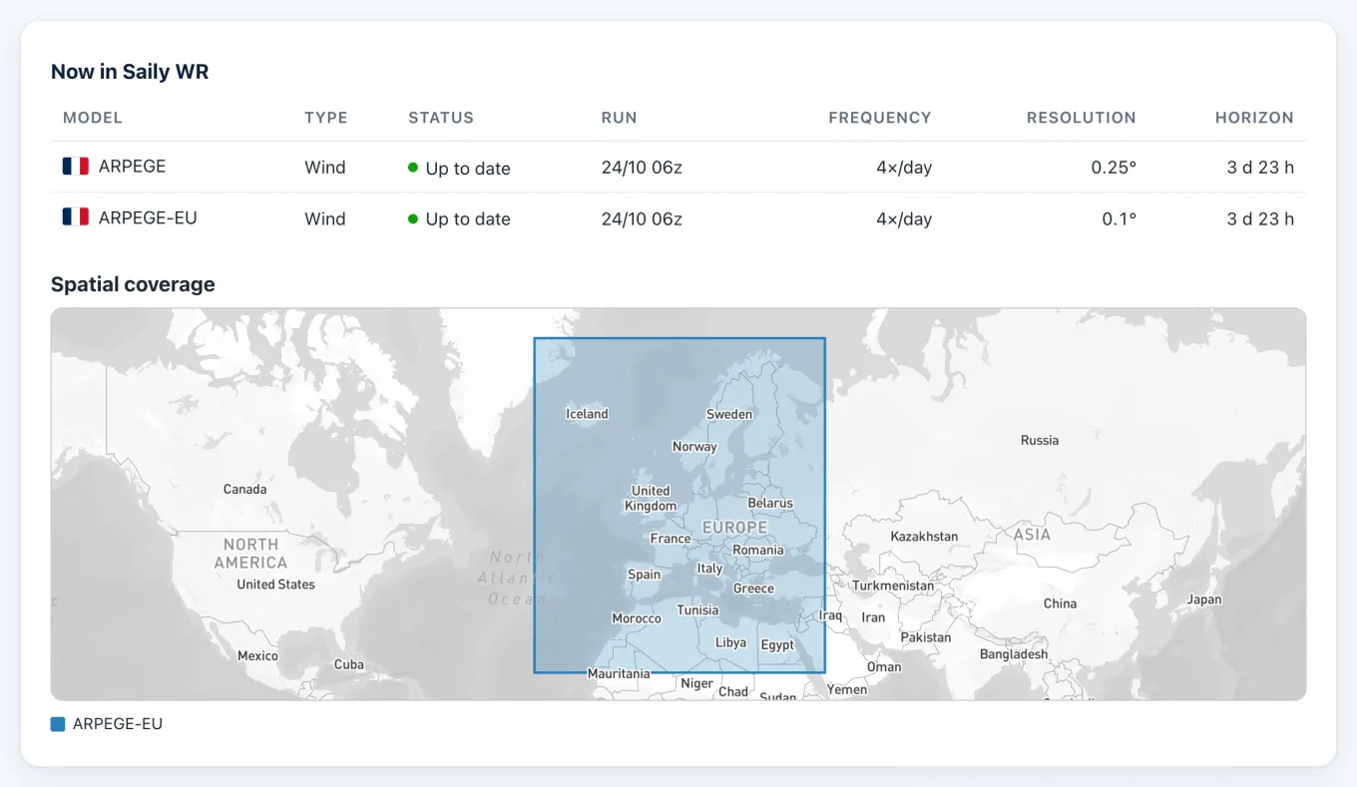Click the EUROPE continent label on map

point(734,527)
